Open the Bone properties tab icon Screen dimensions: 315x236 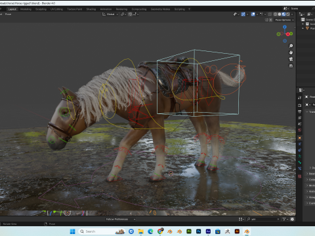coord(300,163)
